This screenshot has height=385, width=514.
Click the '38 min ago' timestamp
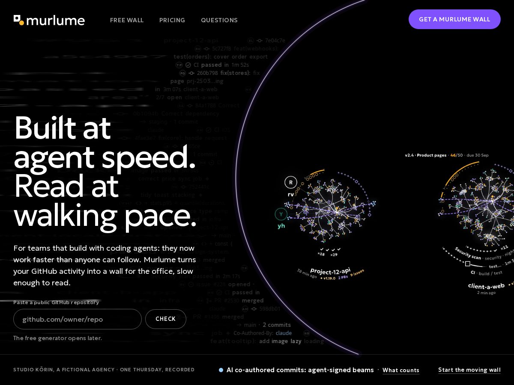point(307,273)
